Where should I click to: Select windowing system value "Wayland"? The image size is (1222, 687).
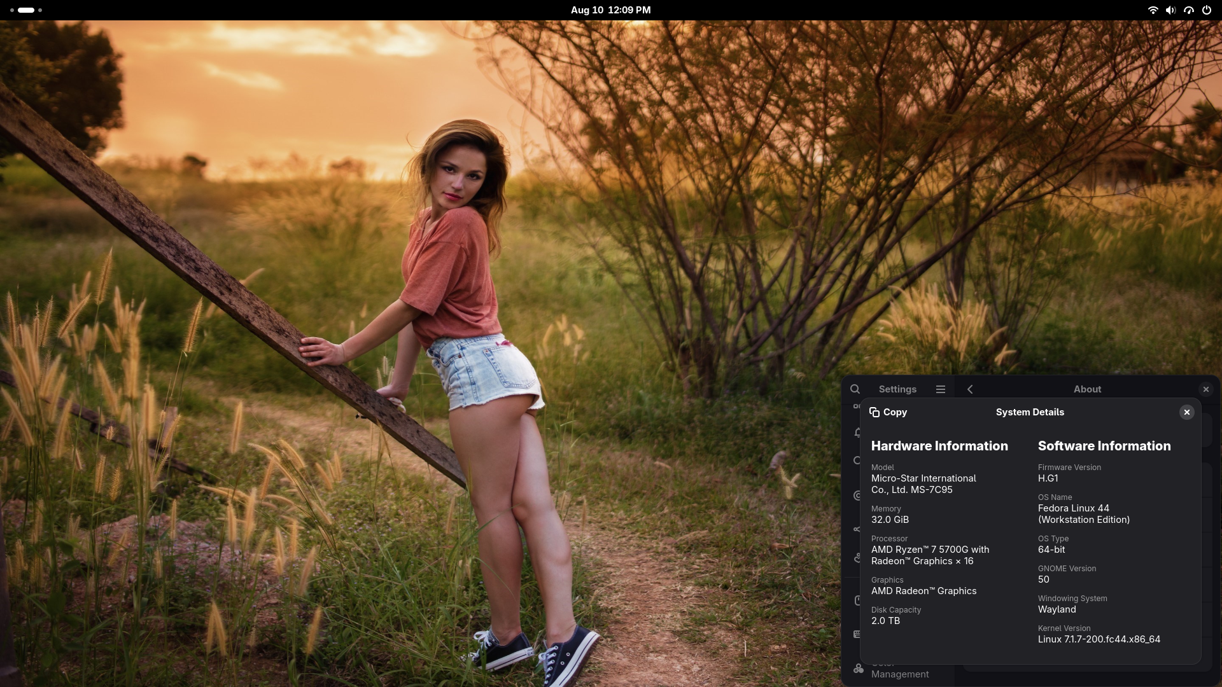click(x=1057, y=609)
